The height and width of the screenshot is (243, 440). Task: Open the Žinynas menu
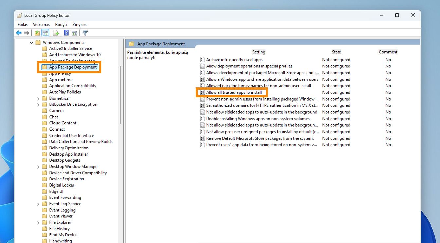(x=80, y=24)
